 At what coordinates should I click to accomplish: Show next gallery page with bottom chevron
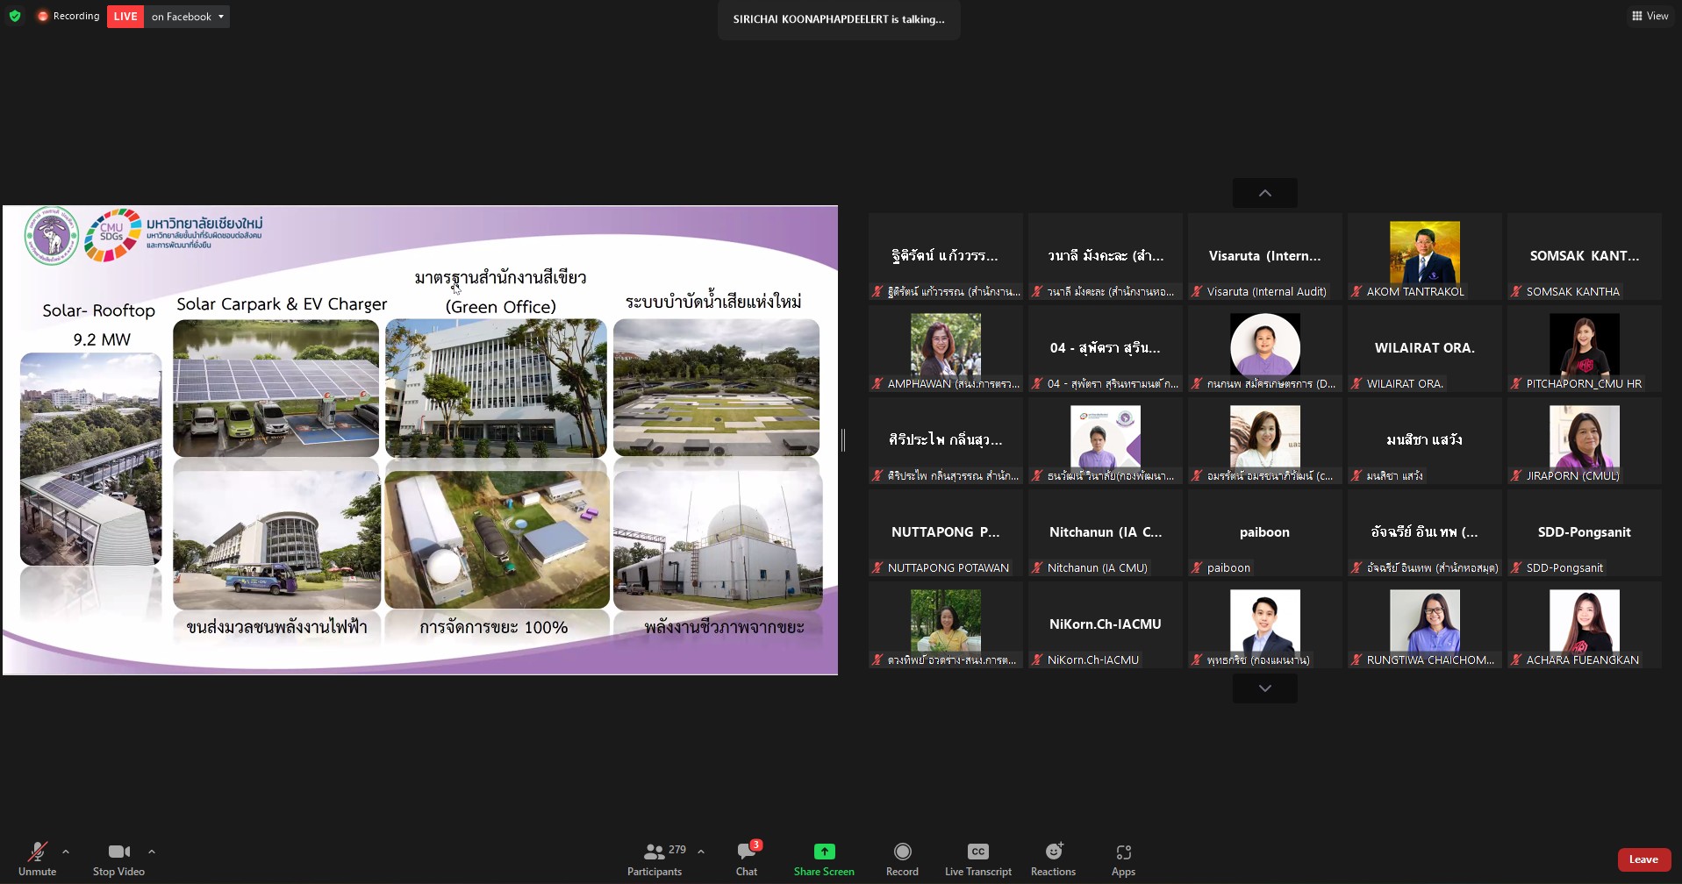pyautogui.click(x=1264, y=688)
